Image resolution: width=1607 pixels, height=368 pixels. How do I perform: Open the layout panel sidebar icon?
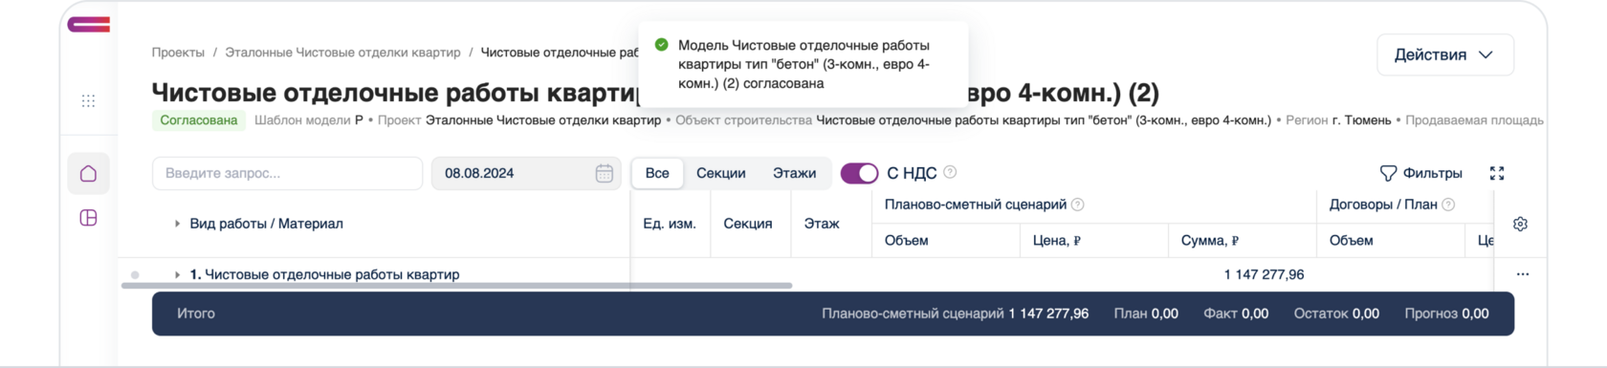pyautogui.click(x=88, y=218)
